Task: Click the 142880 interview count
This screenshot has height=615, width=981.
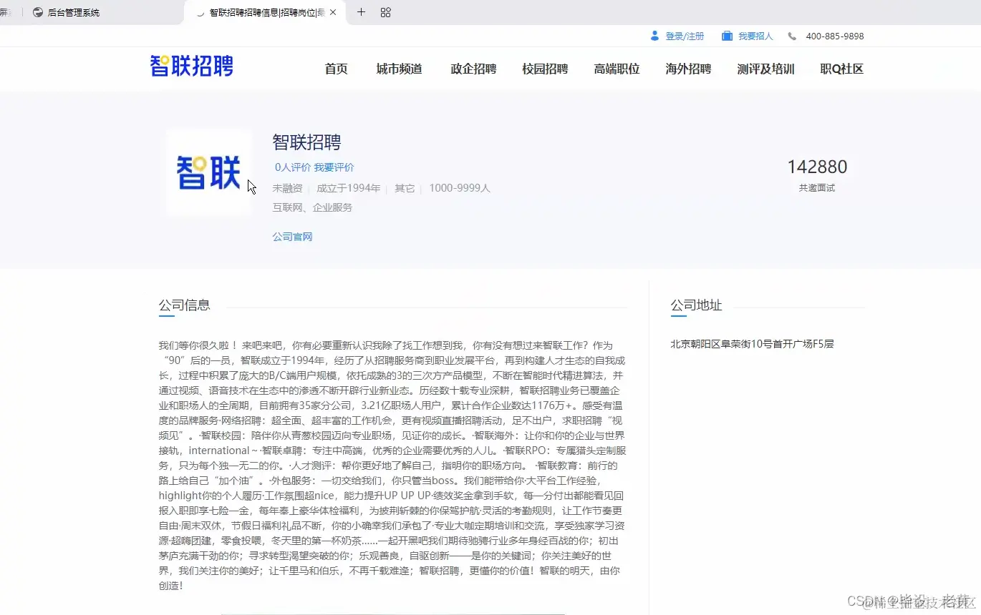Action: pos(817,167)
